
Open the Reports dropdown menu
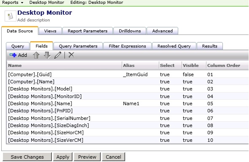point(13,3)
